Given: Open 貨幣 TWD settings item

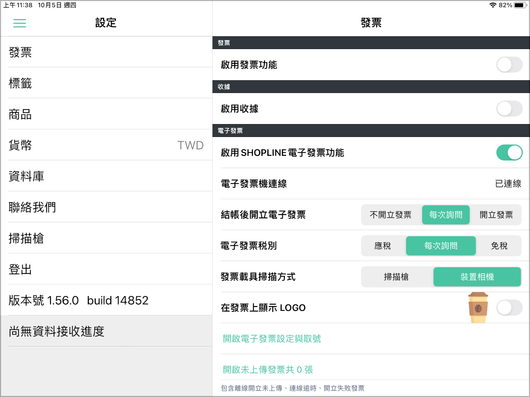Looking at the screenshot, I should (106, 145).
